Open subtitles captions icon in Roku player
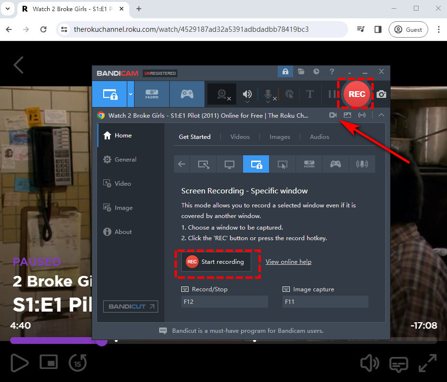 click(398, 364)
